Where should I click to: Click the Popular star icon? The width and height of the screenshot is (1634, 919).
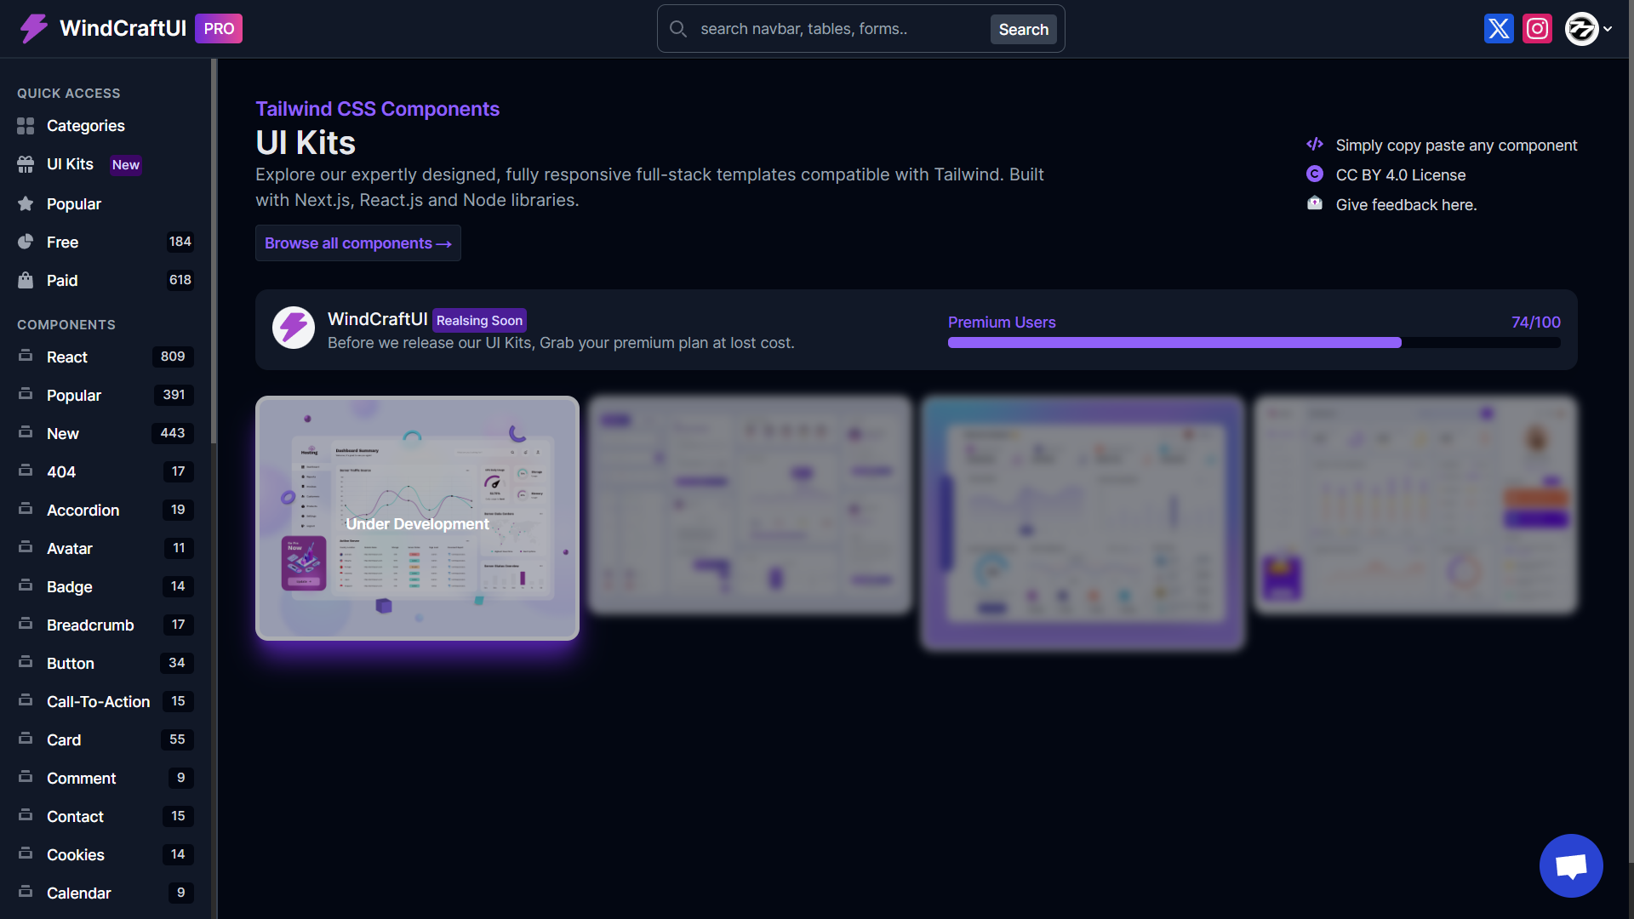[26, 203]
